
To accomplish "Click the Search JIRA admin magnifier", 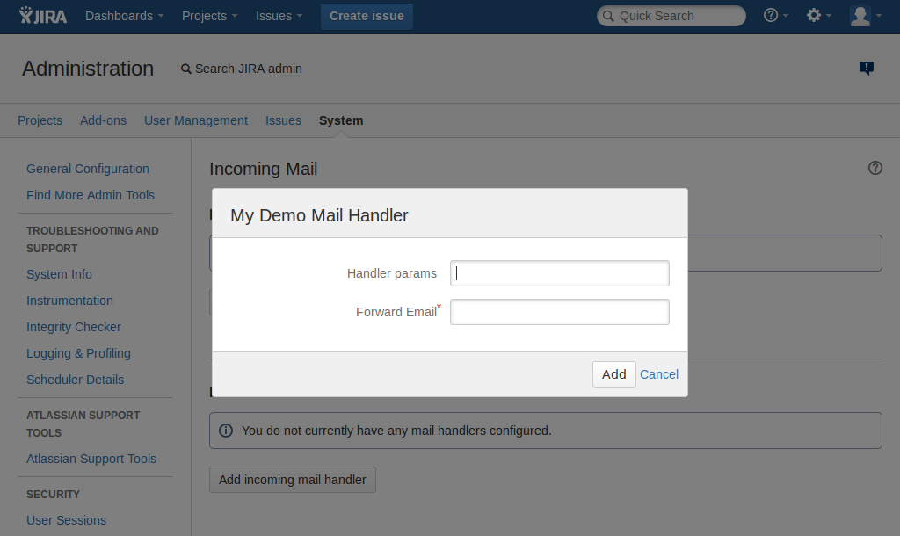I will [x=185, y=69].
